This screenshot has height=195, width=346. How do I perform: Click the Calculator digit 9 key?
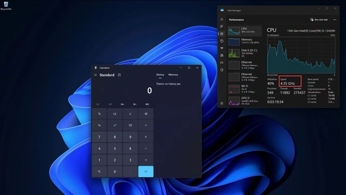tap(130, 137)
